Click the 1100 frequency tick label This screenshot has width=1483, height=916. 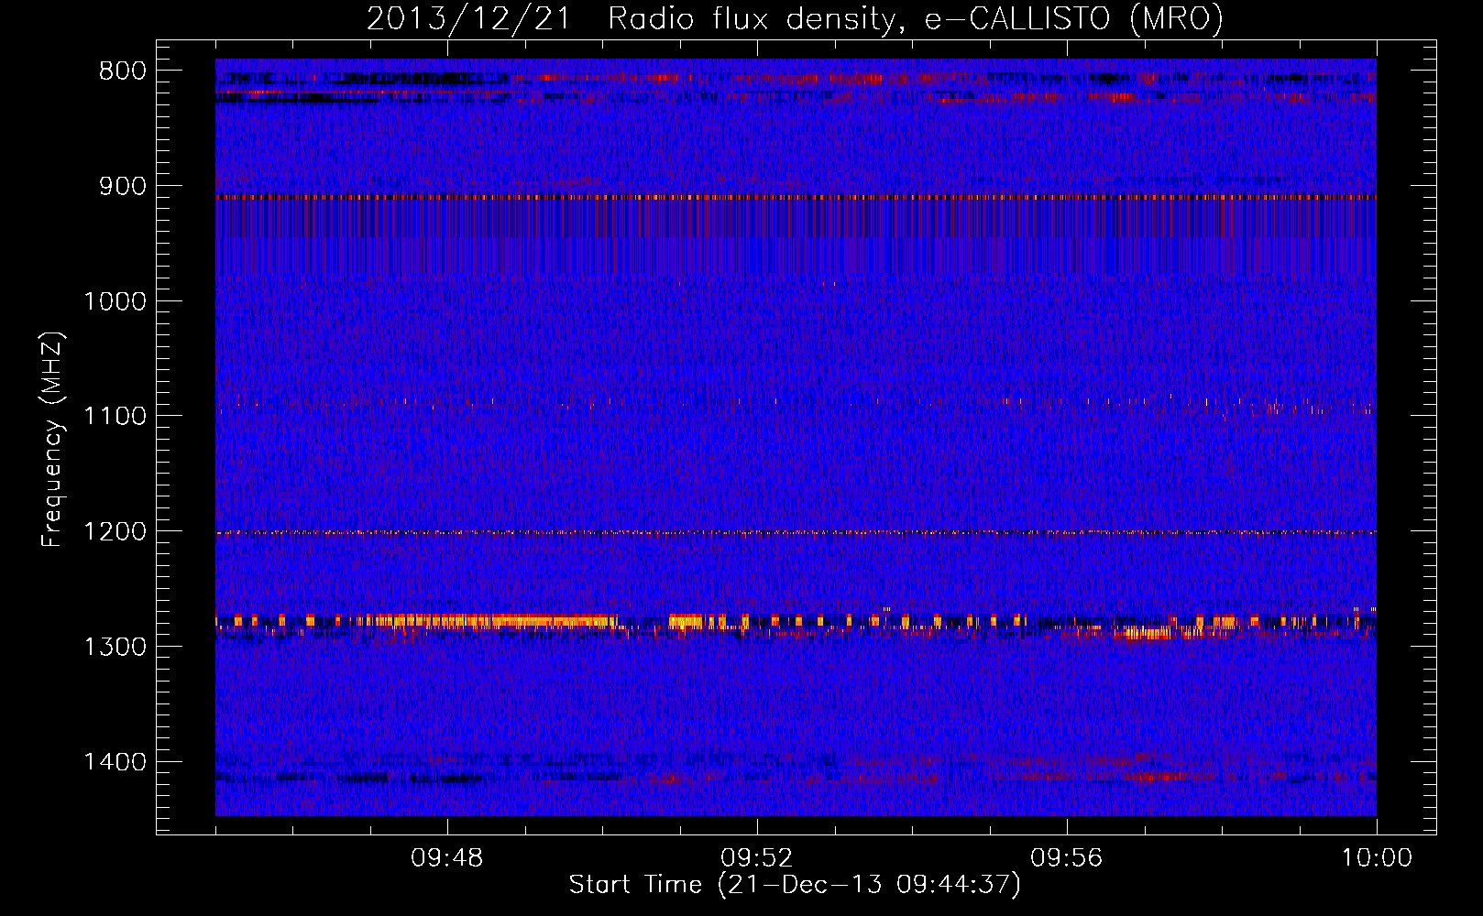pyautogui.click(x=115, y=416)
